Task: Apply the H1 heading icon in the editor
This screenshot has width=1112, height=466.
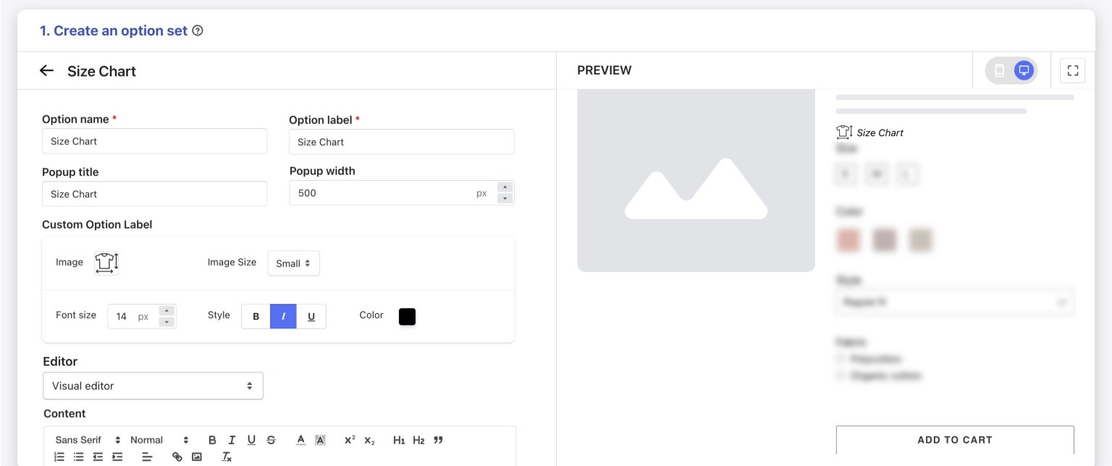Action: pyautogui.click(x=398, y=439)
